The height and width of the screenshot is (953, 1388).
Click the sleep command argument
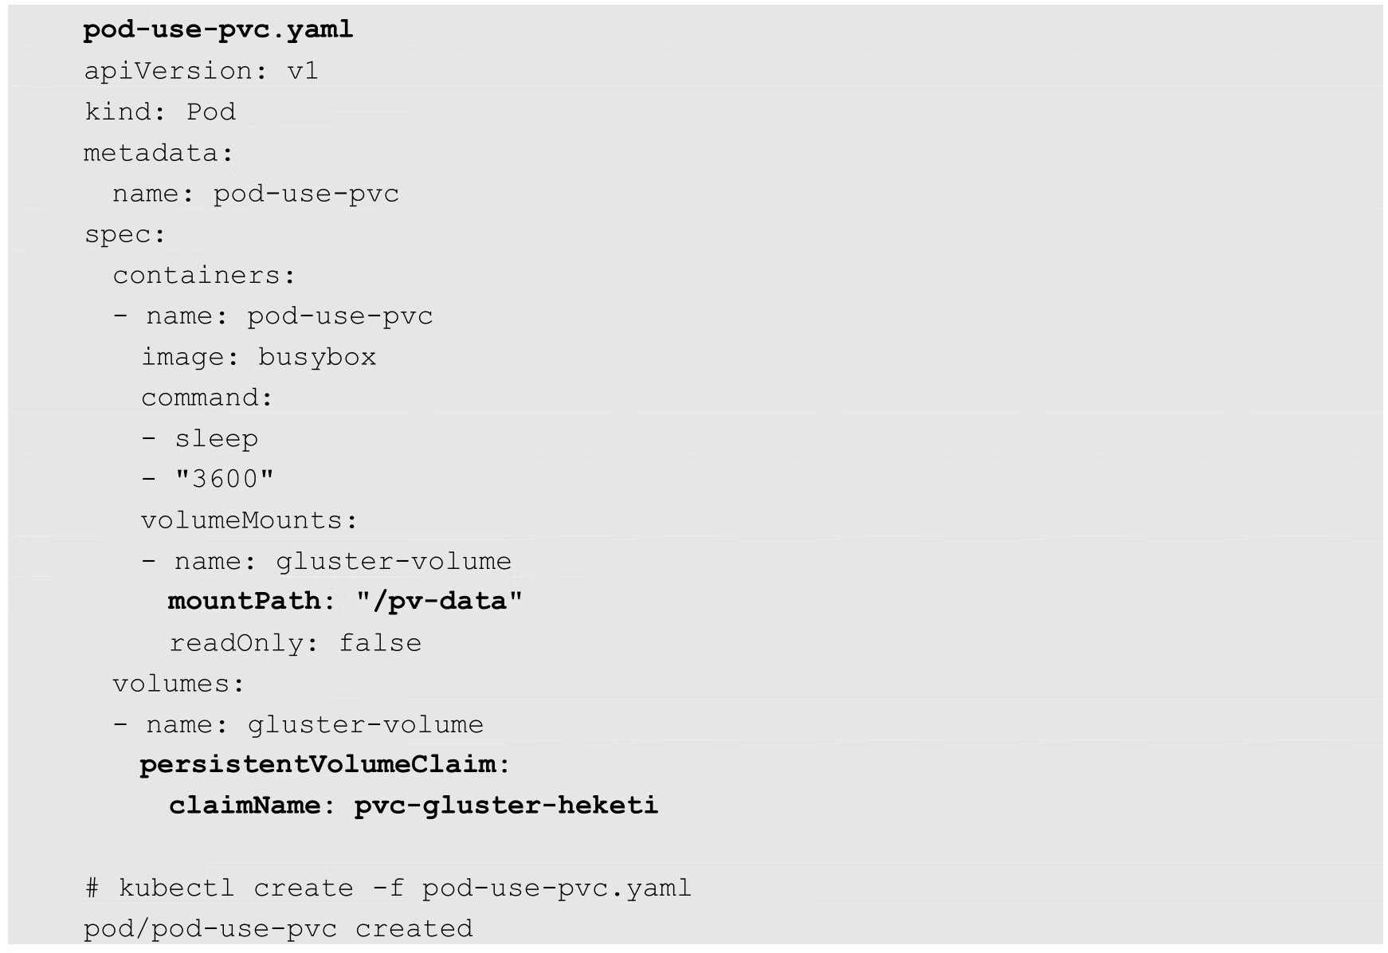(x=216, y=439)
